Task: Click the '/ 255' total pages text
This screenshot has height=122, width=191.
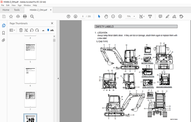Action: click(88, 16)
